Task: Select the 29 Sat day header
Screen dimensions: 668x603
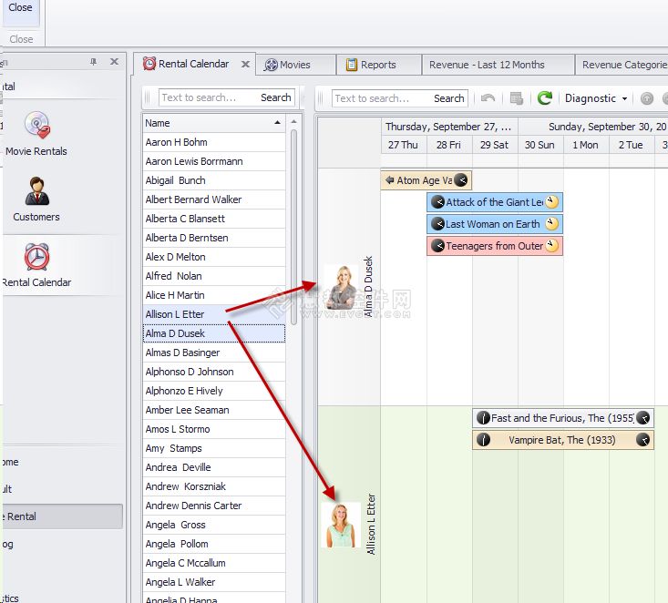Action: (494, 145)
